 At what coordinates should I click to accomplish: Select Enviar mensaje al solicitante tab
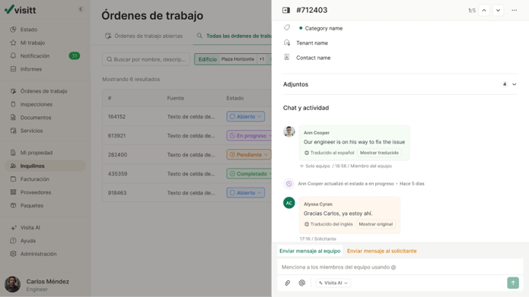(x=381, y=251)
